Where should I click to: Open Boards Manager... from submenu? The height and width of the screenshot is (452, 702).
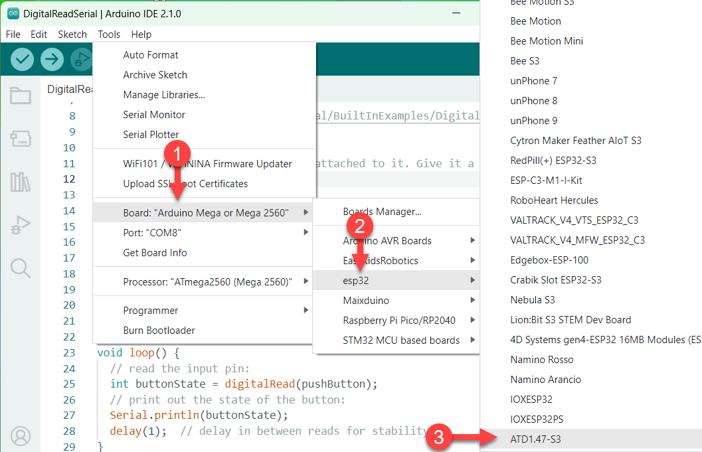click(396, 212)
